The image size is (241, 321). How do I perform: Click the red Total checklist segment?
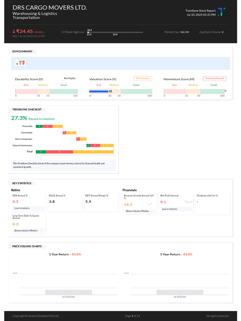coord(59,152)
